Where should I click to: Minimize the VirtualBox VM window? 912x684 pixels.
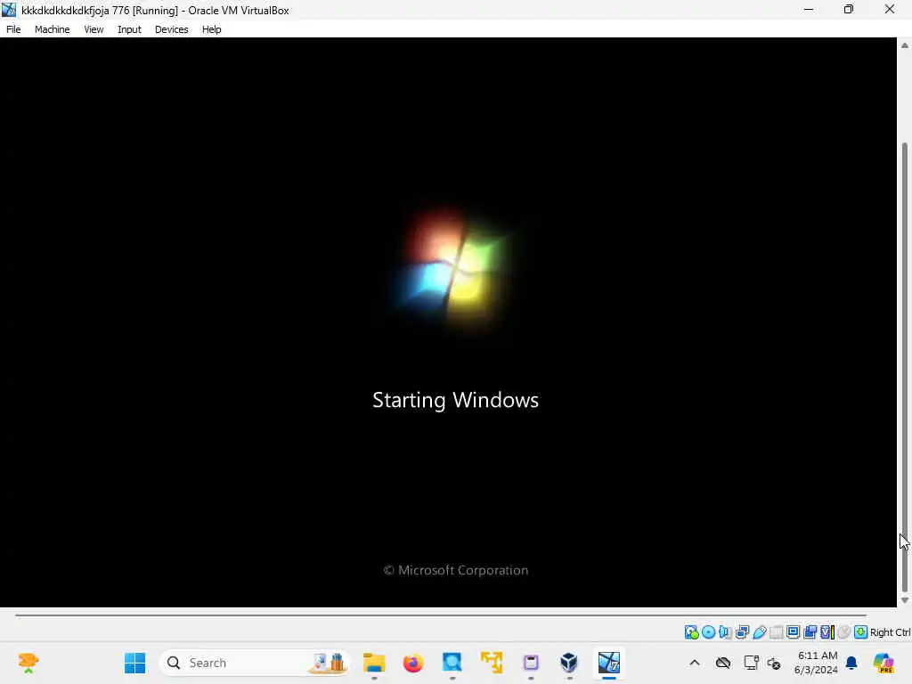[x=809, y=9]
